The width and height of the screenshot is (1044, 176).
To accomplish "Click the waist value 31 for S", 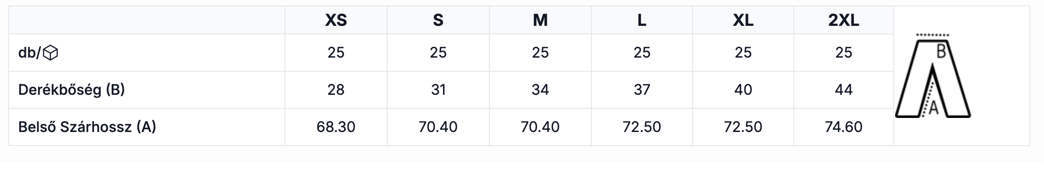I will [x=438, y=90].
